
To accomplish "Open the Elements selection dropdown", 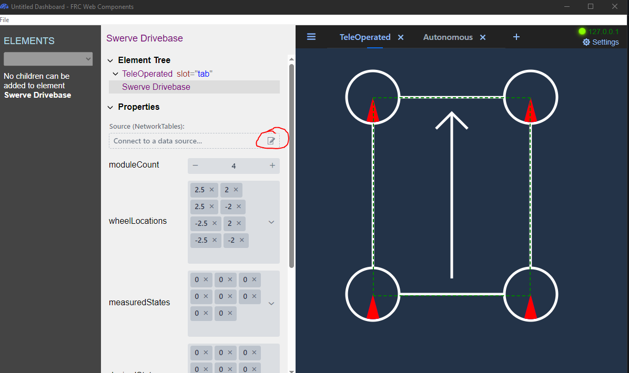I will [x=48, y=59].
